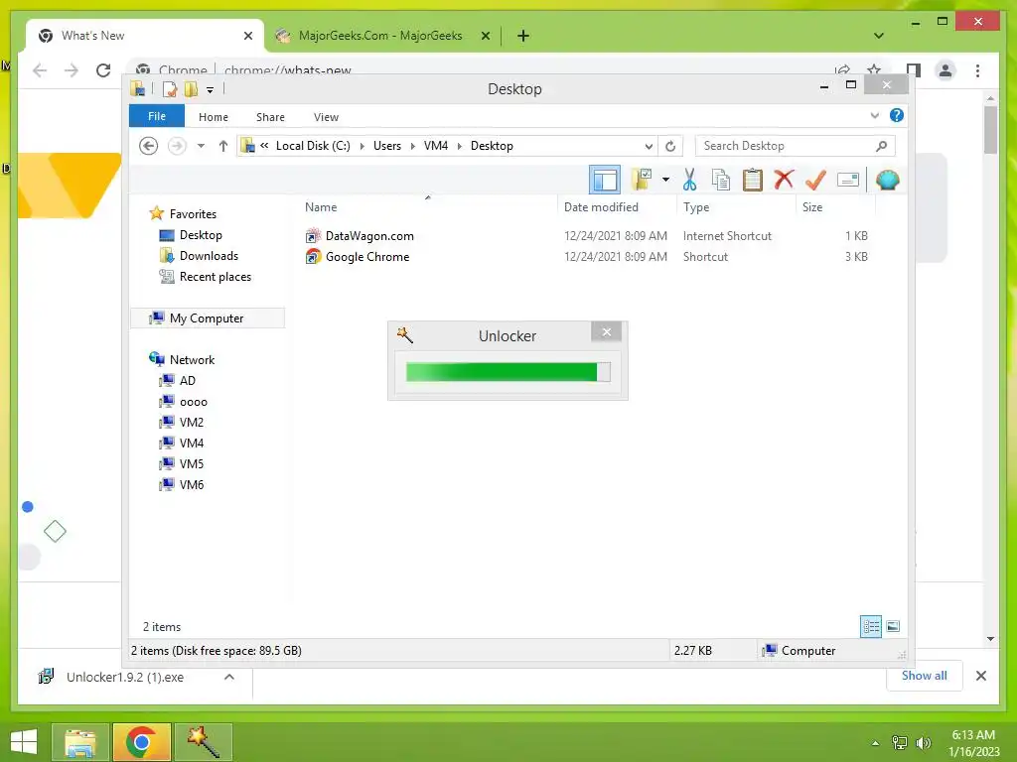Screen dimensions: 1017x762
Task: Switch to Details view icon
Action: [x=871, y=626]
